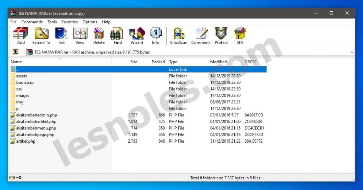Select the js folder
Image resolution: width=363 pixels, height=190 pixels.
(x=18, y=108)
